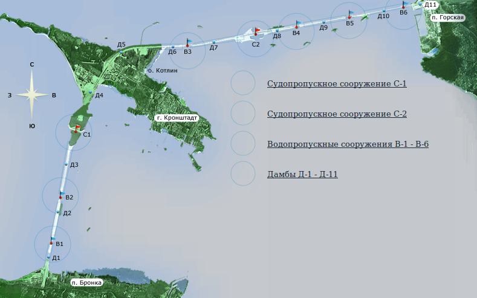Image resolution: width=477 pixels, height=298 pixels.
Task: Open the B3 flag marker
Action: pos(188,43)
